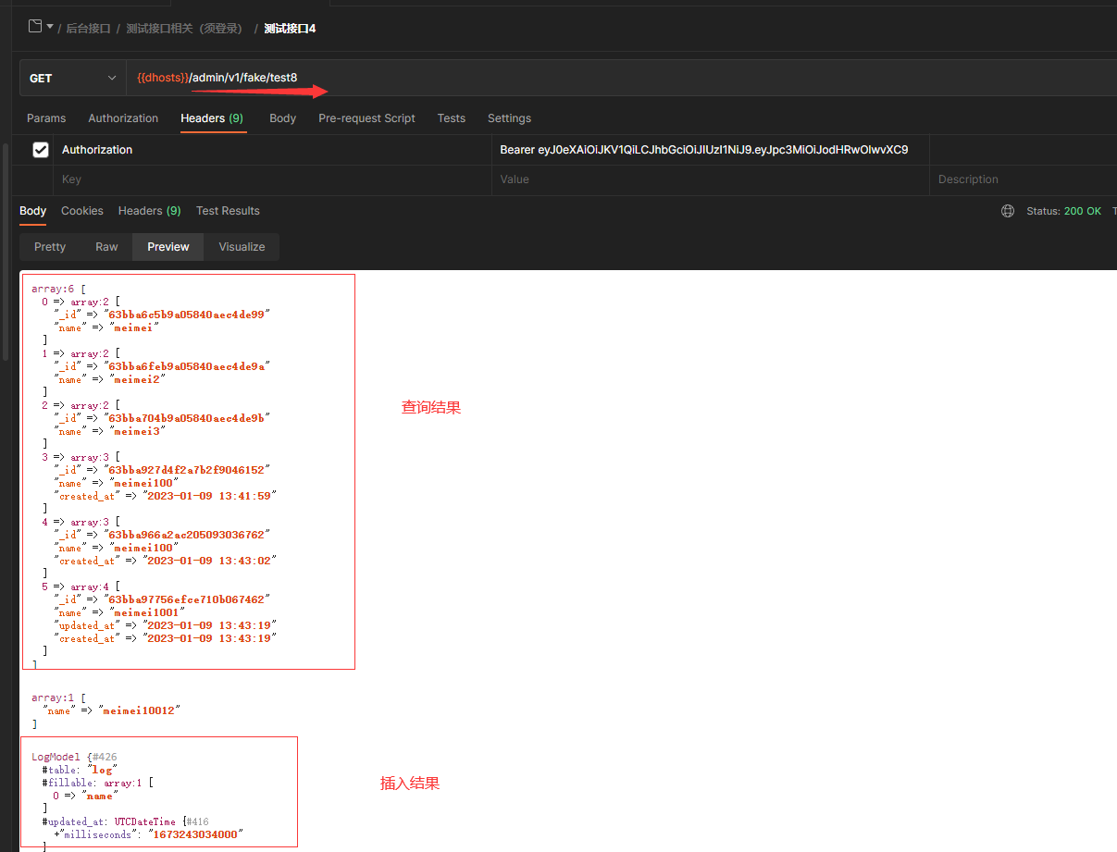Screen dimensions: 1117x852
Task: Click the name value meimei3
Action: pos(139,431)
